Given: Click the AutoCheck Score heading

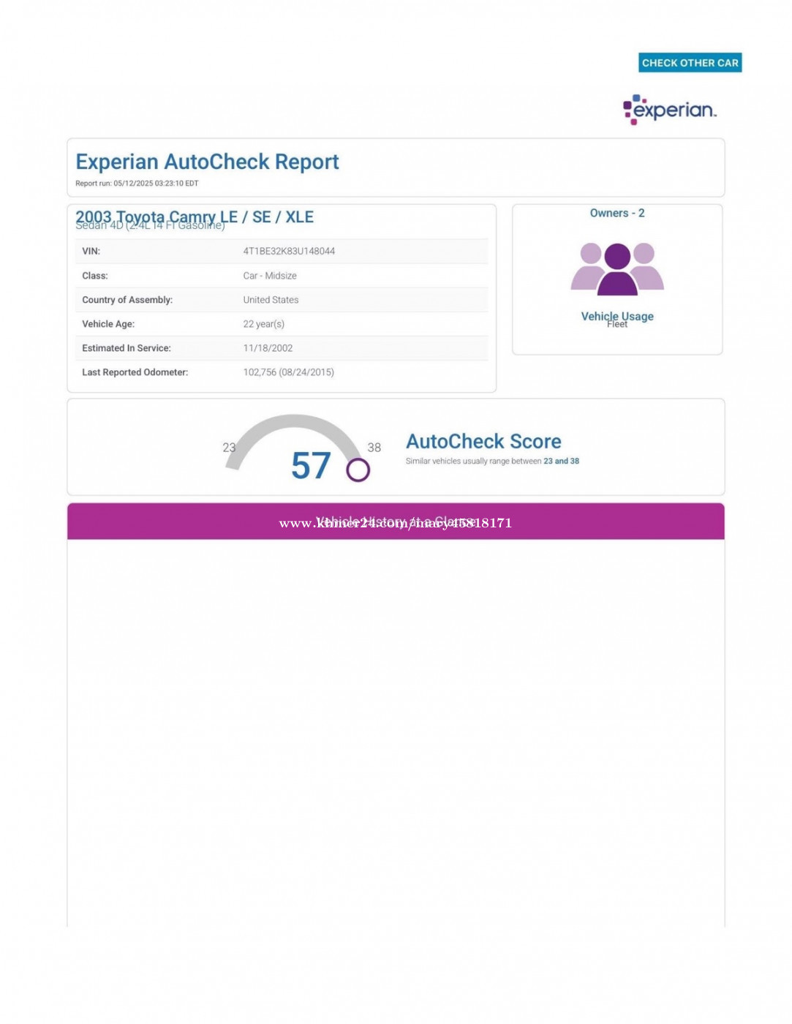Looking at the screenshot, I should tap(483, 441).
